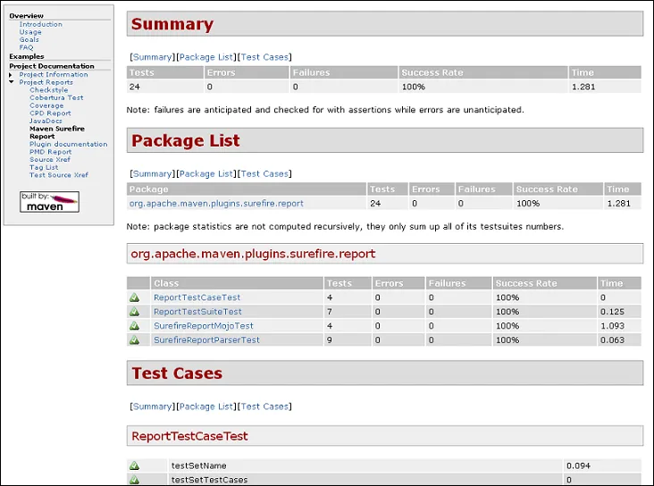Select the Maven Surefire Report entry
Viewport: 654px width, 486px height.
56,132
